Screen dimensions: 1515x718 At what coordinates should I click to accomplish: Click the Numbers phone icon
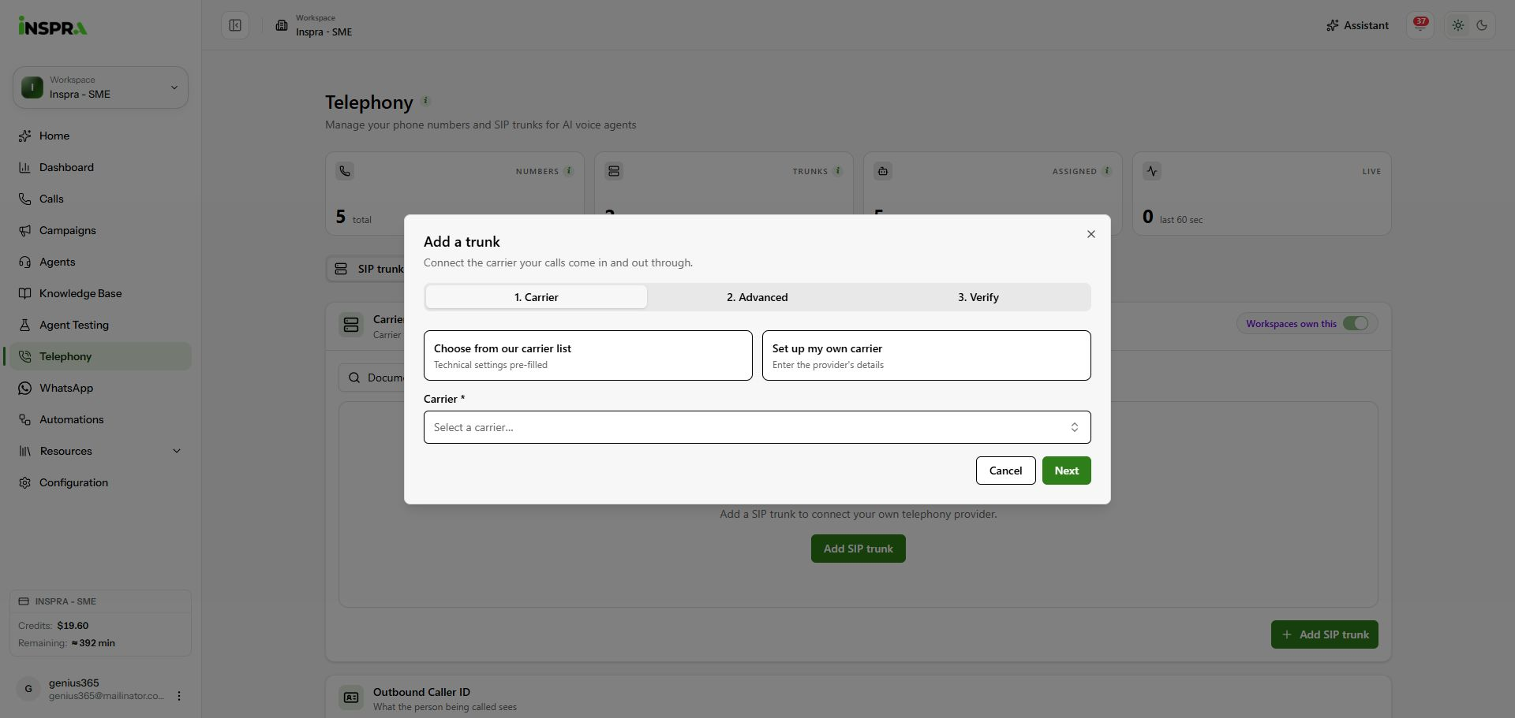[345, 171]
